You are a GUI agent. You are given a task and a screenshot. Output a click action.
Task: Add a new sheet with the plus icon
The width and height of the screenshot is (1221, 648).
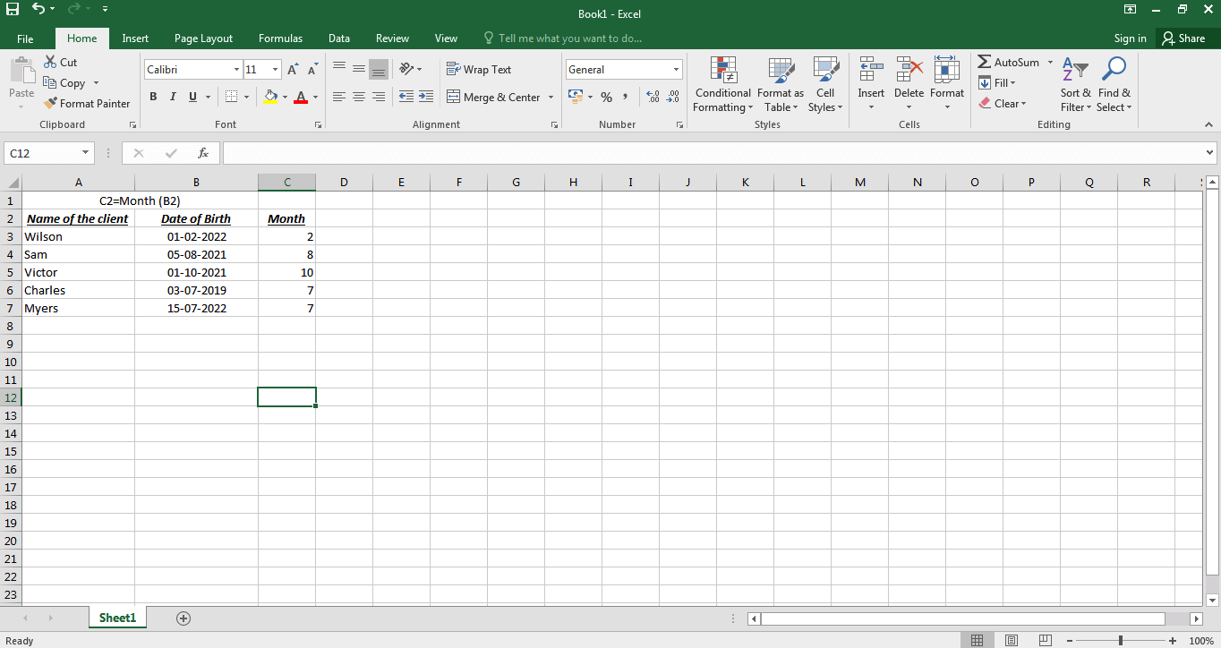[x=184, y=618]
